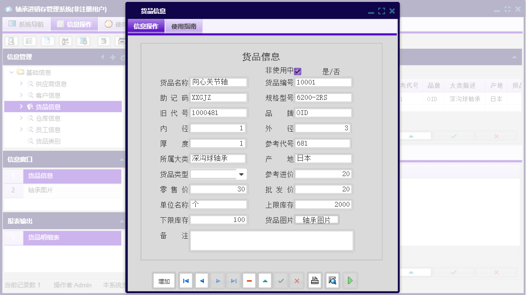Click the green run arrow icon
Image resolution: width=526 pixels, height=295 pixels.
click(x=350, y=281)
